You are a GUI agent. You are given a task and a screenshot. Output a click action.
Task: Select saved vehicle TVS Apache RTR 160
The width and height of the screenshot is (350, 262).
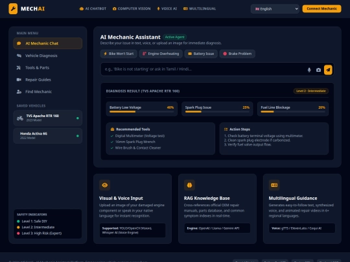48,118
